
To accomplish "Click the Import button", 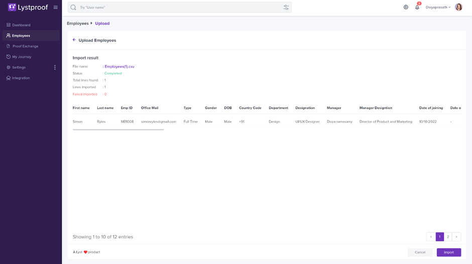I will pos(448,252).
